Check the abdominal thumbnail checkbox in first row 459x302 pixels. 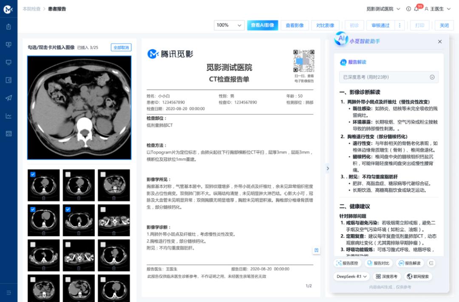pyautogui.click(x=103, y=174)
